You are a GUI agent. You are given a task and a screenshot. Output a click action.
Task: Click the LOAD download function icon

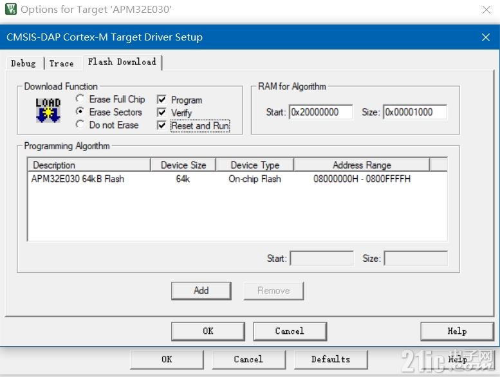click(48, 110)
